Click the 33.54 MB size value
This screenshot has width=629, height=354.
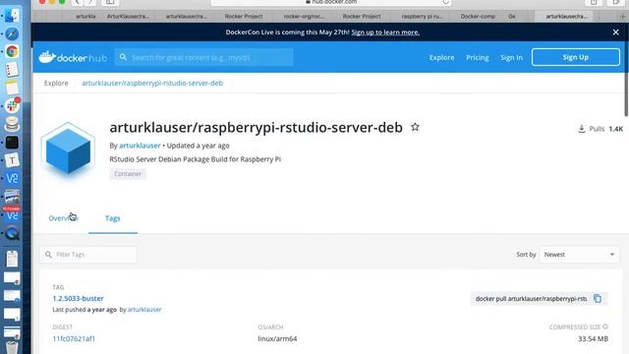point(593,338)
